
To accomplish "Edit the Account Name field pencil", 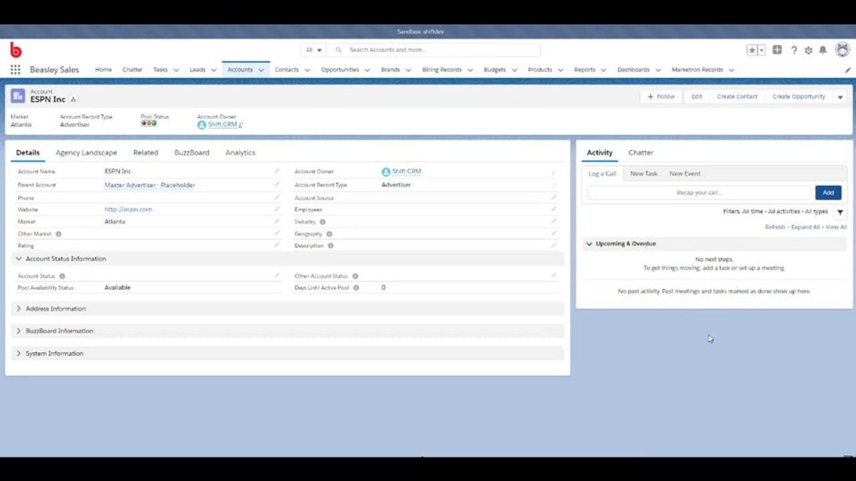I will [x=277, y=172].
